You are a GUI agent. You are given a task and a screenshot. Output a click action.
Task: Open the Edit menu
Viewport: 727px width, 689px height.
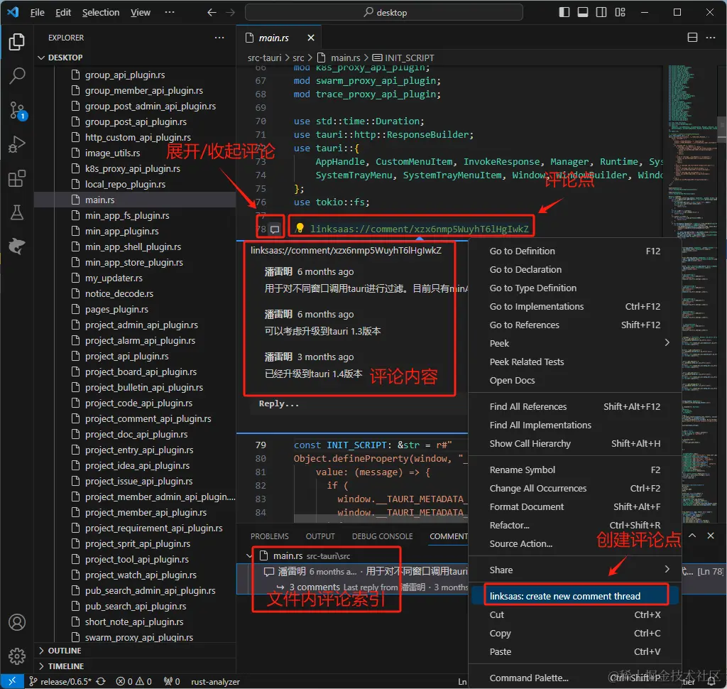click(x=63, y=13)
